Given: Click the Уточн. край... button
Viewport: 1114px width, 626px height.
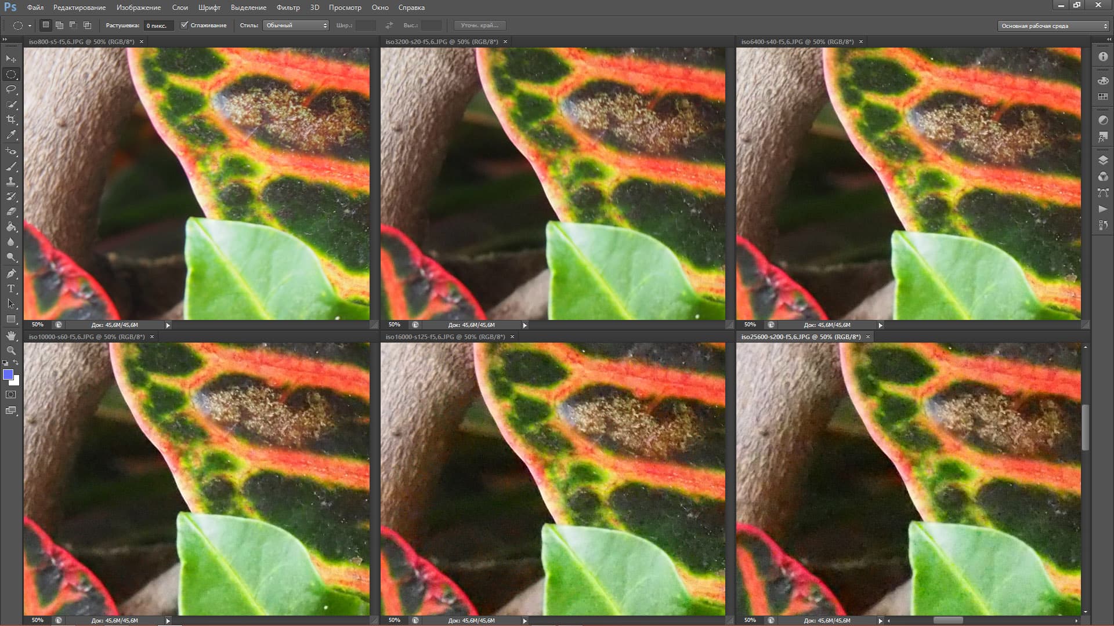Looking at the screenshot, I should click(479, 26).
